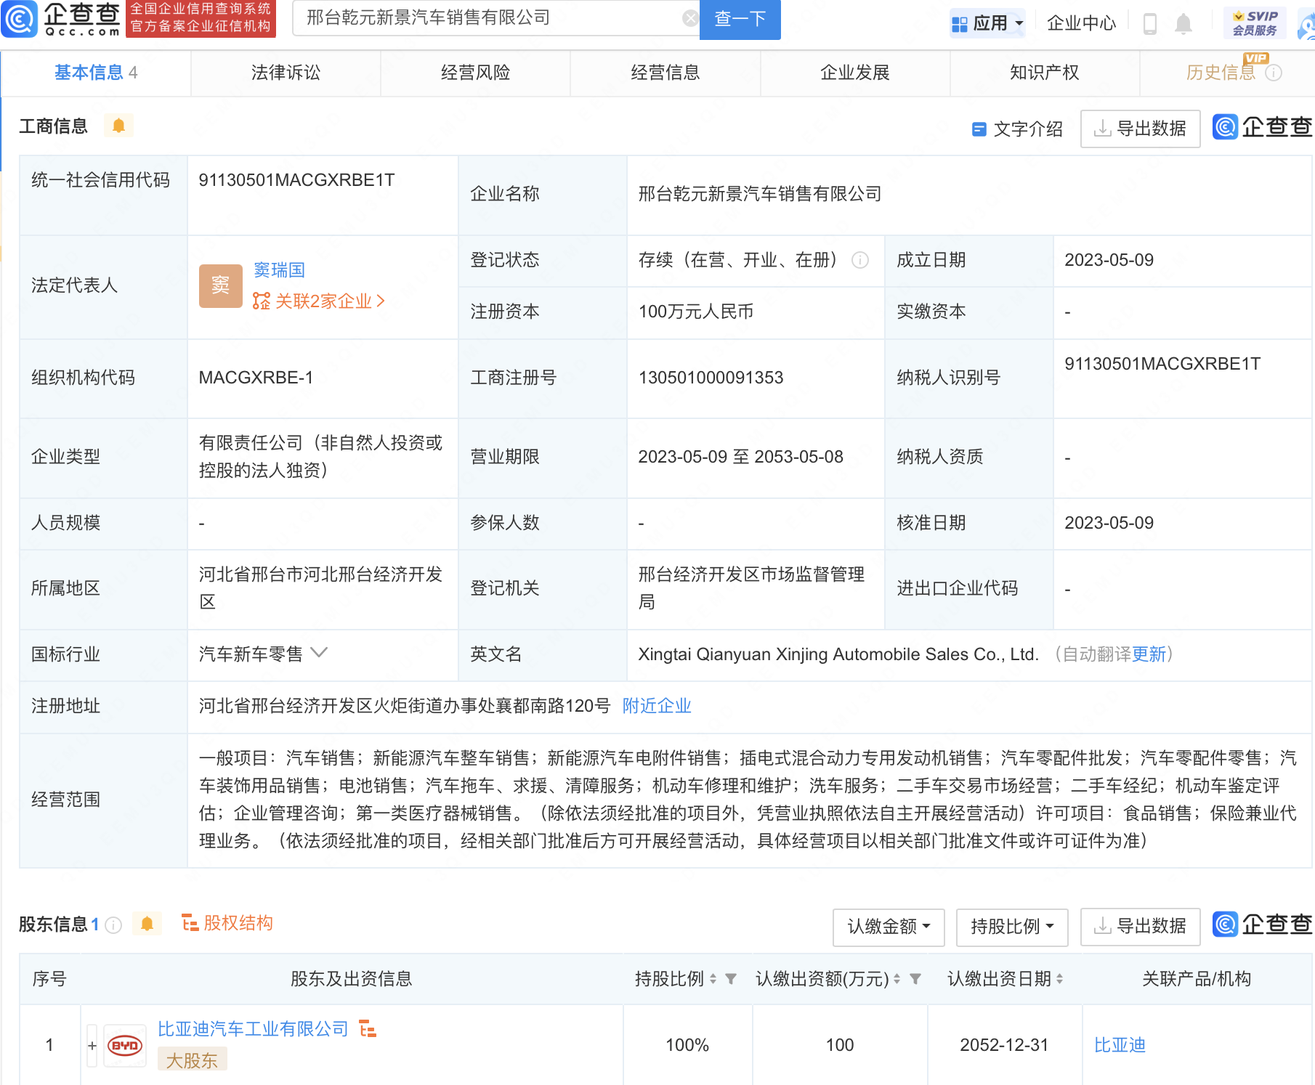
Task: Click info icon next to 历史信息
Action: [x=1274, y=73]
